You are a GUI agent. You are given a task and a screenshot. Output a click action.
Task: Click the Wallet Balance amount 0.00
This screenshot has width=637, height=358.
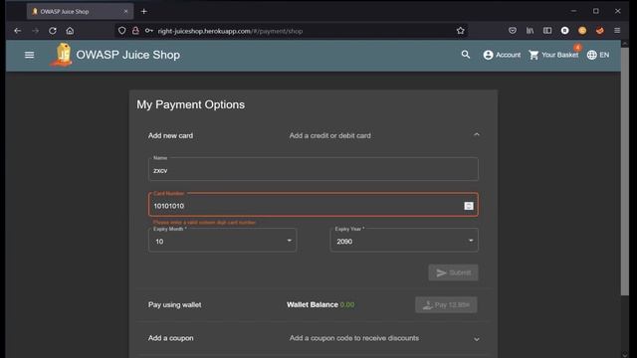347,305
